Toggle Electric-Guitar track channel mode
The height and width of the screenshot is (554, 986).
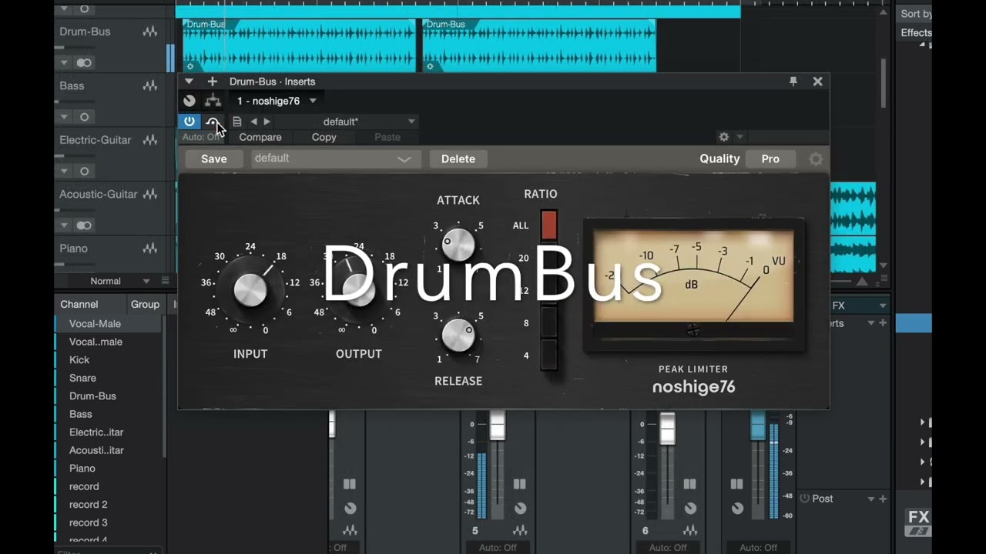click(84, 171)
